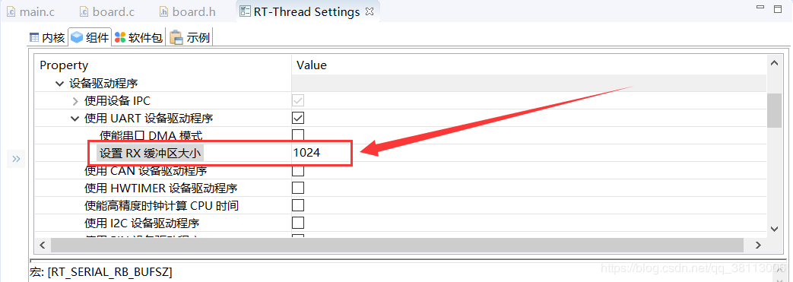Screen dimensions: 793x282
Task: Enable 使能串口 DMA 模式 checkbox
Action: pyautogui.click(x=298, y=135)
